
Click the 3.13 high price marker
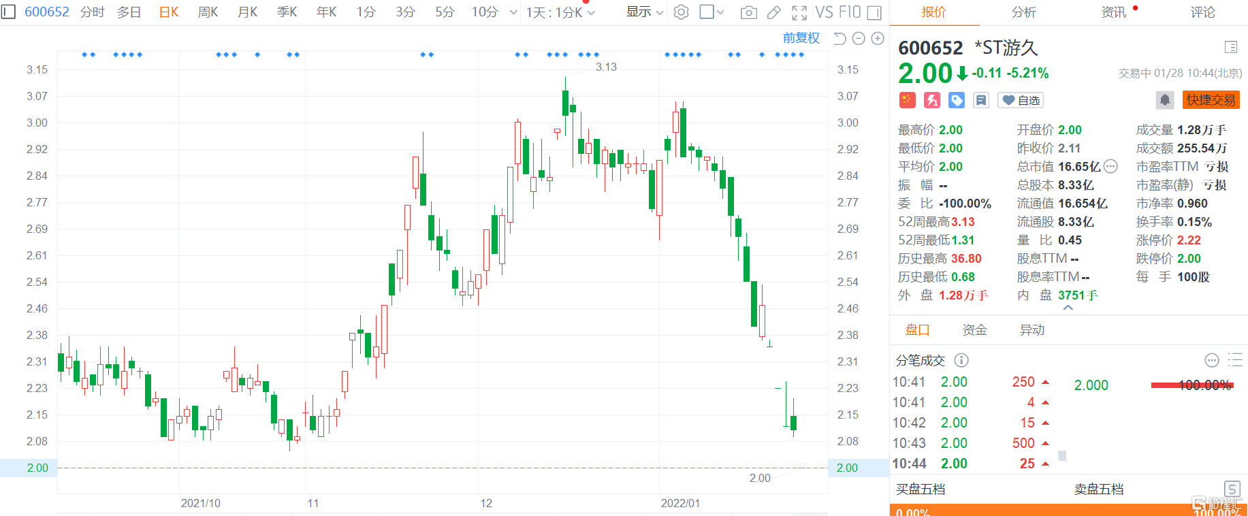pos(606,67)
